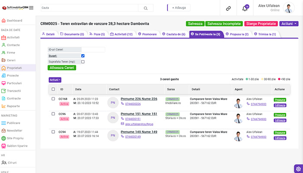
Task: Click into the ID-uri Cereri input field
Action: (x=93, y=50)
